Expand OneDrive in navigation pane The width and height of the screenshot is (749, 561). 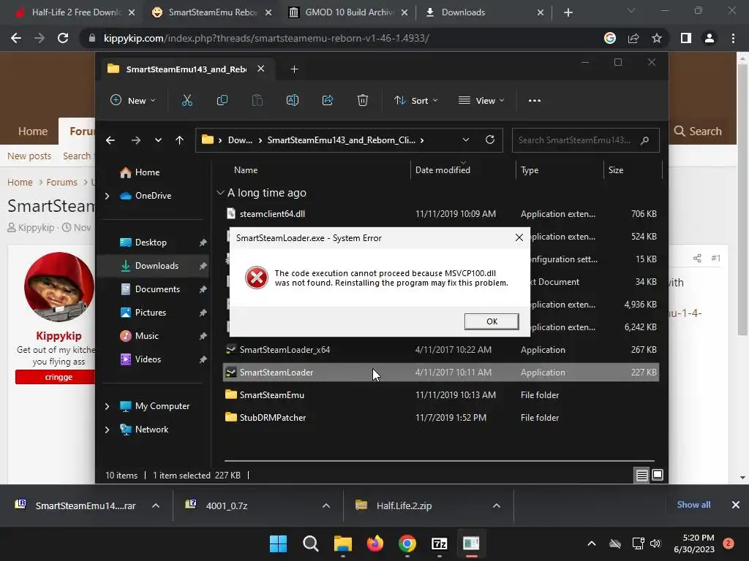pos(107,196)
